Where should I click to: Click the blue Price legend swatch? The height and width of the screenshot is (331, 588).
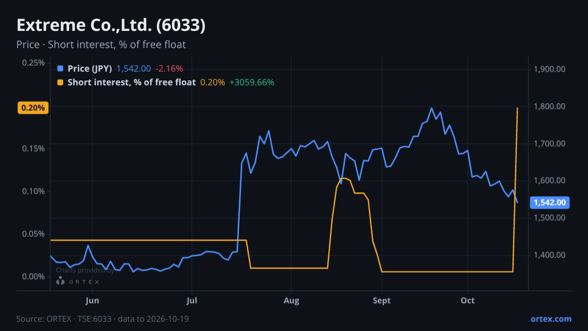click(60, 69)
